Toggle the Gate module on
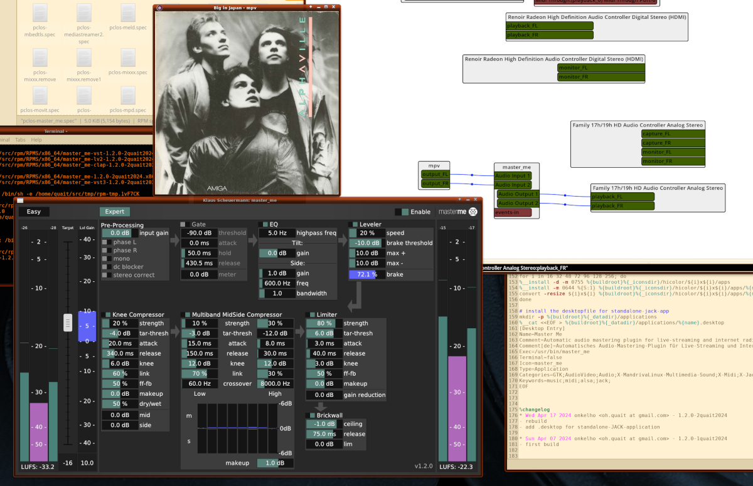Image resolution: width=753 pixels, height=486 pixels. (184, 224)
